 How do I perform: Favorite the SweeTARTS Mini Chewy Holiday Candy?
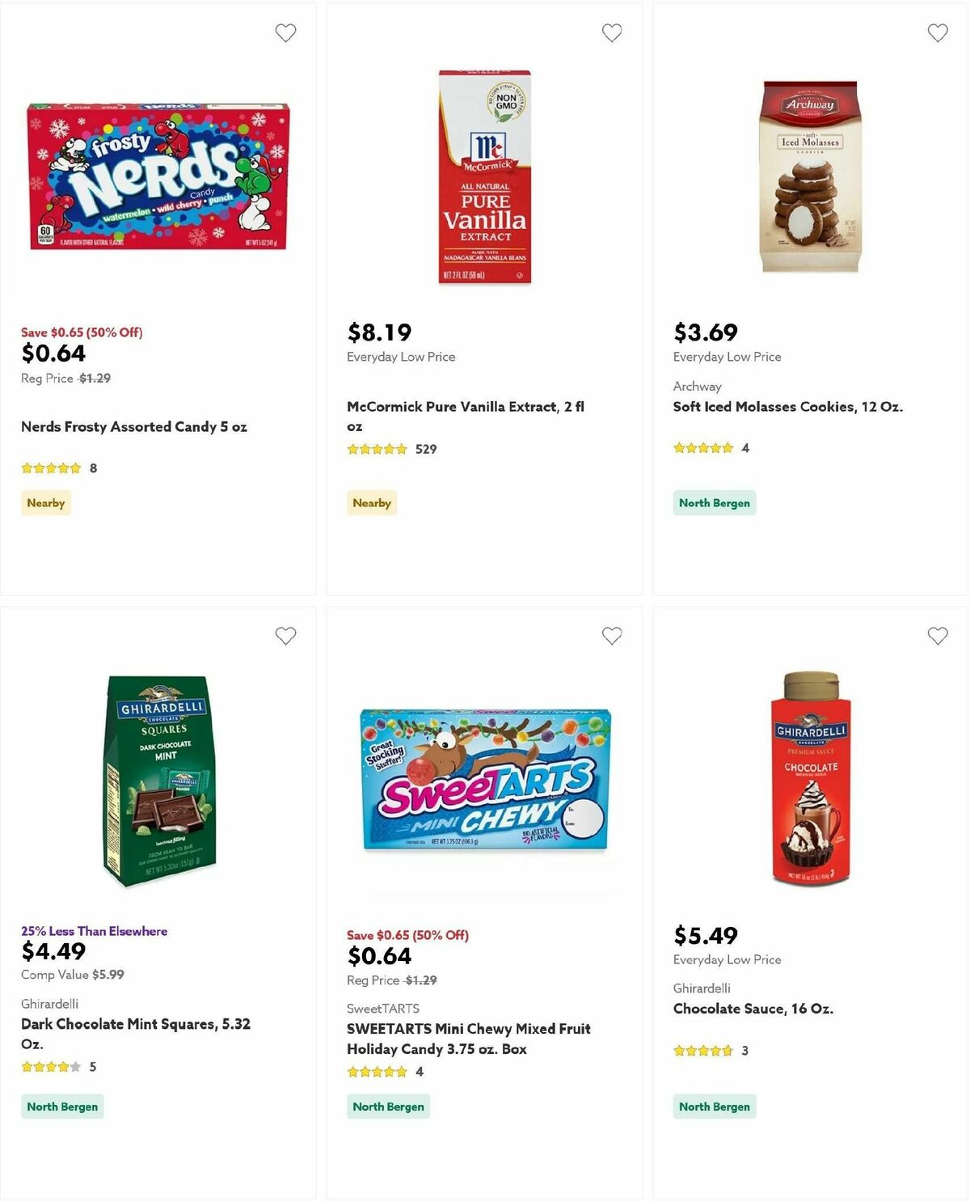coord(612,636)
